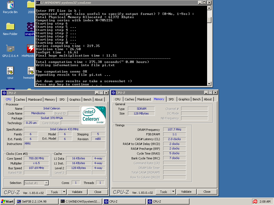Screen dimensions: 274x205
Task: Switch to cmd.exe taskbar button
Action: click(x=81, y=202)
